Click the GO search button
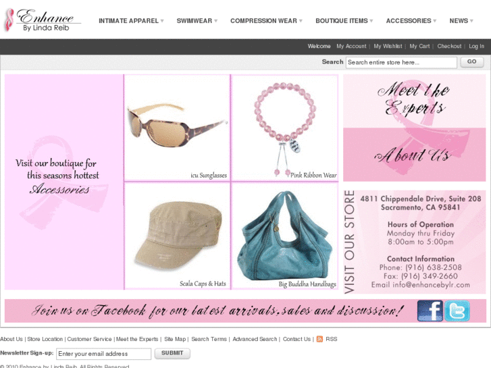 click(x=471, y=62)
